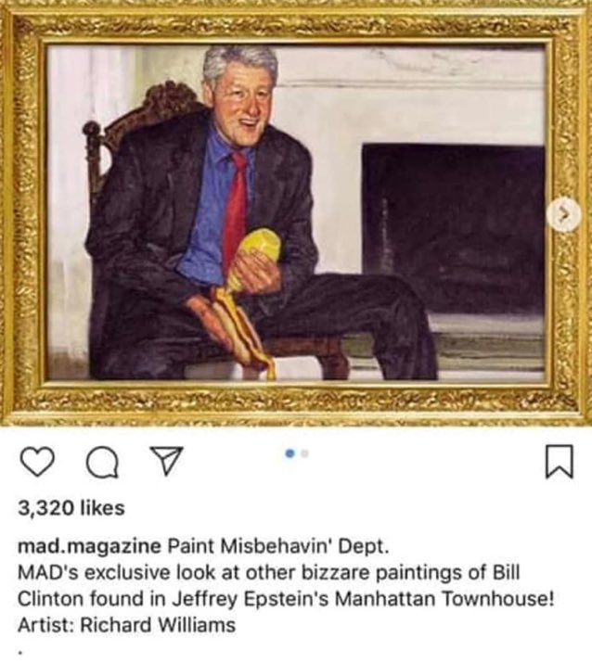Viewport: 592px width, 663px height.
Task: Open comments via the speech bubble icon
Action: (x=102, y=462)
